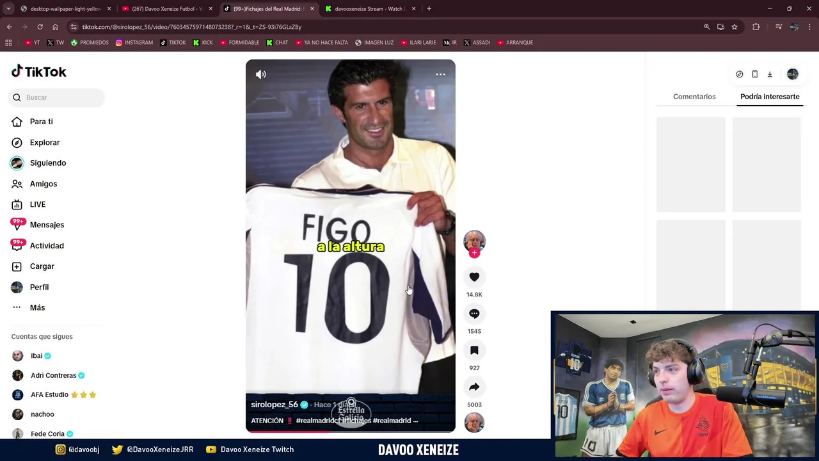Switch to davooxeneize Stream Kick tab

[x=370, y=9]
